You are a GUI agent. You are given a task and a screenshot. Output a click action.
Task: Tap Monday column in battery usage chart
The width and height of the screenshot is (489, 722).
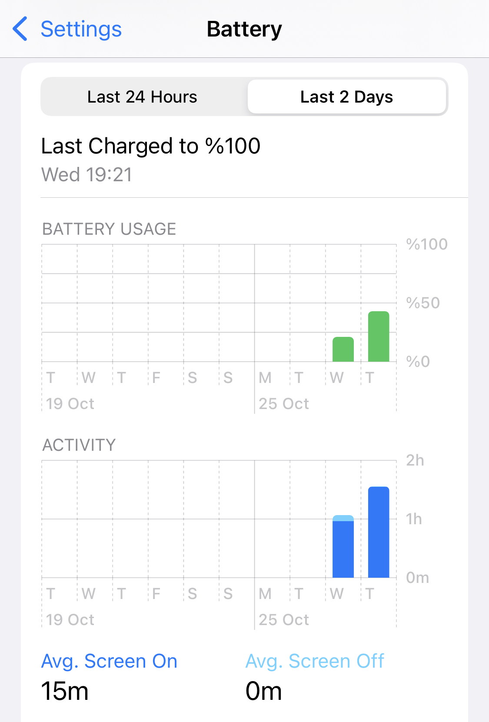click(272, 303)
